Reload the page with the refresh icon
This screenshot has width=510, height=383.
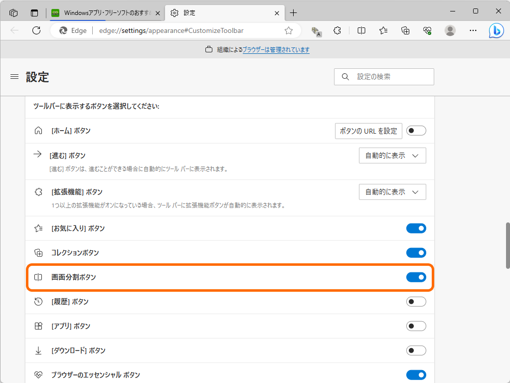36,30
